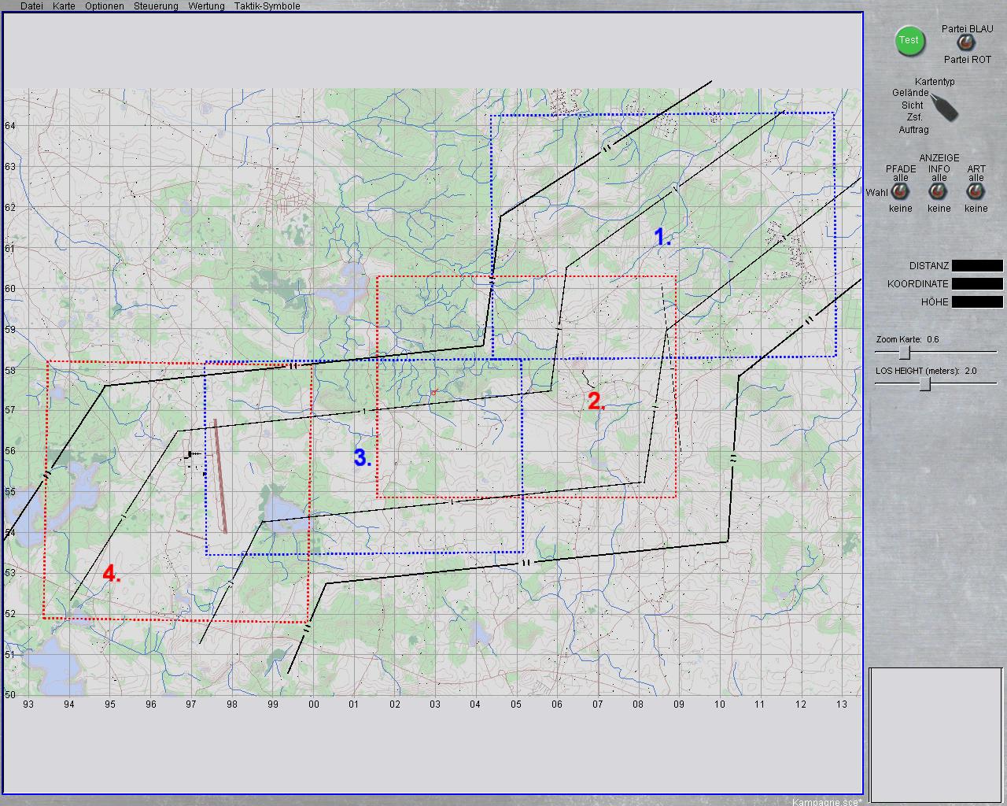
Task: Click the red zone label 2. on map
Action: click(596, 401)
